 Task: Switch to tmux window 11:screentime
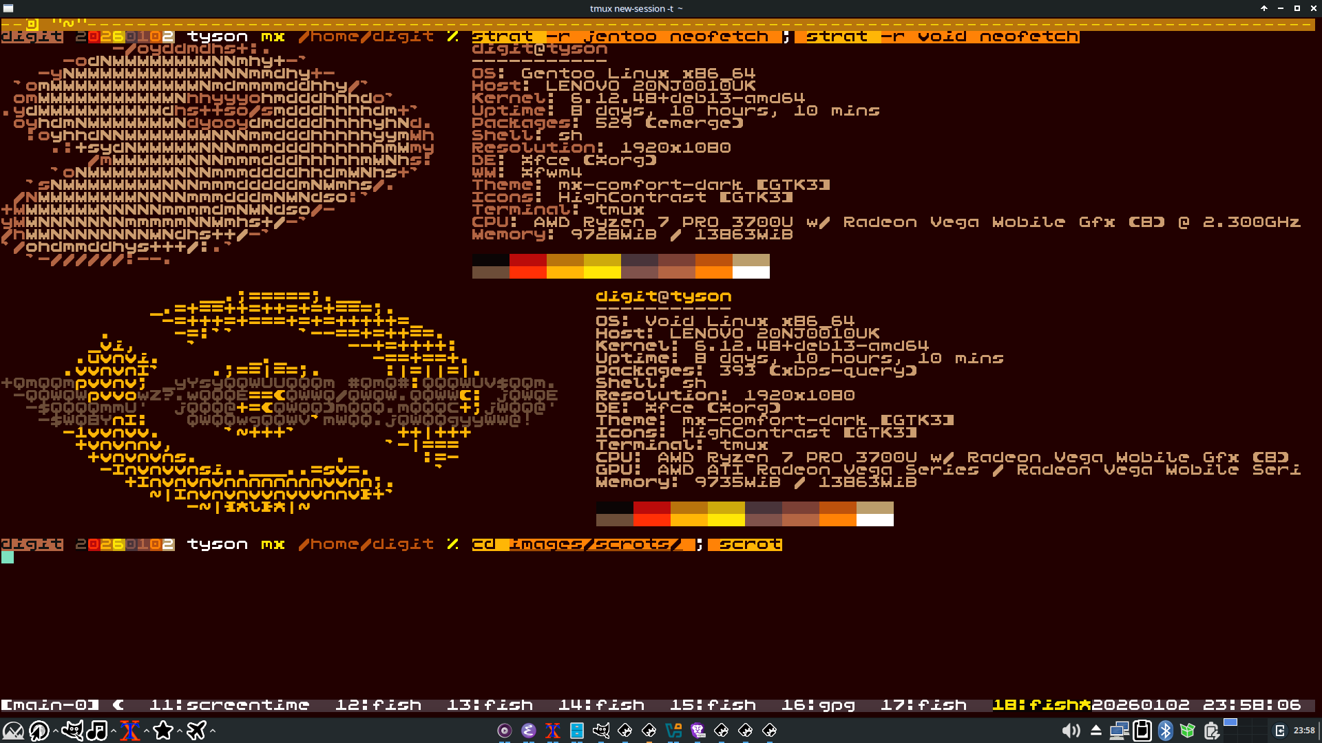pyautogui.click(x=229, y=705)
